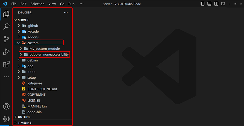Select the My_custom_module folder name
The height and width of the screenshot is (126, 244).
tap(45, 49)
